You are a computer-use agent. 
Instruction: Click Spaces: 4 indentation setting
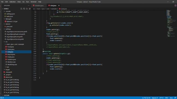click(x=155, y=98)
